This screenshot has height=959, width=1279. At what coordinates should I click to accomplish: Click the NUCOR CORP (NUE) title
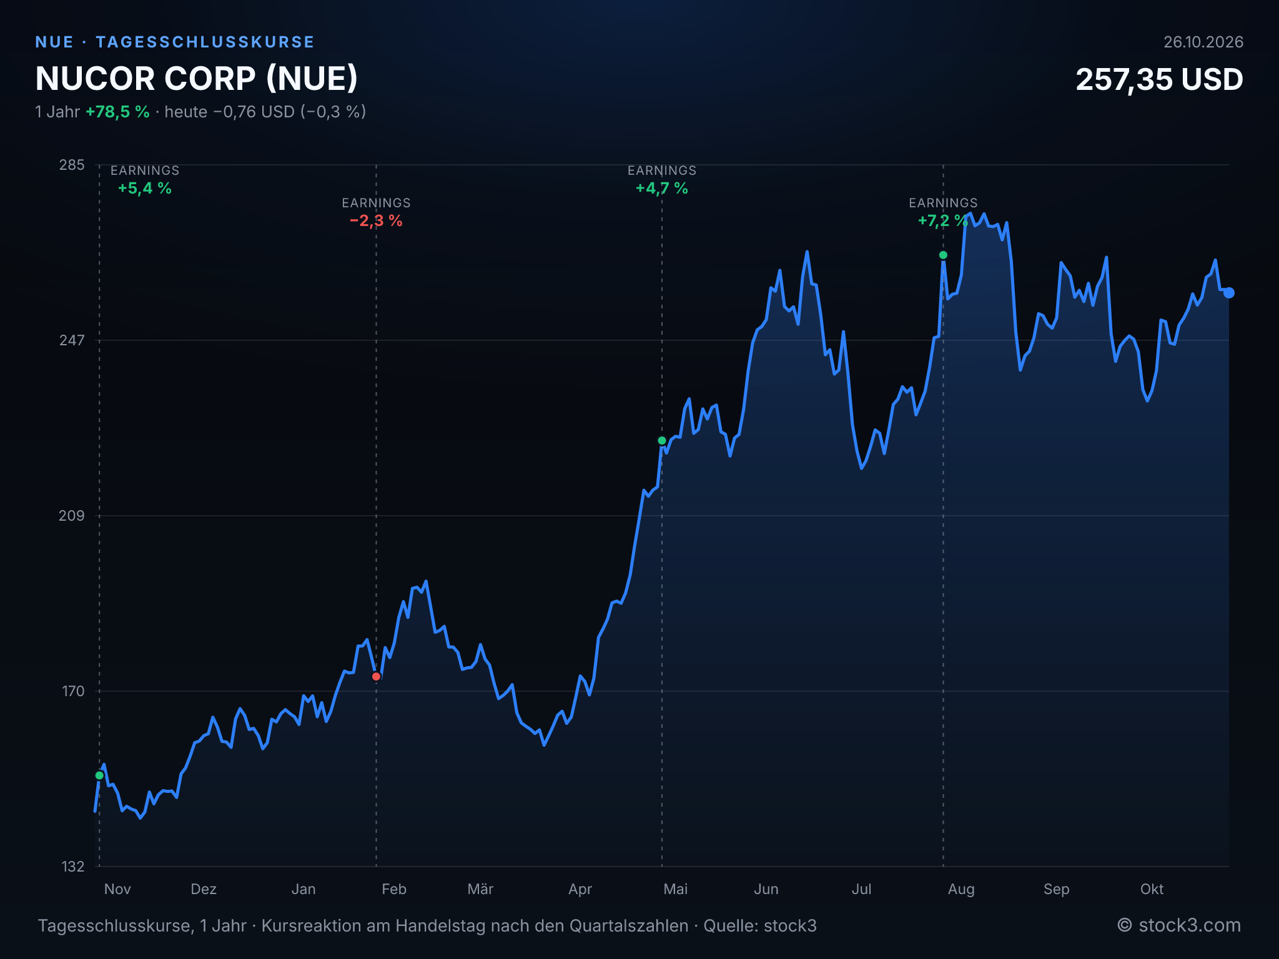(x=197, y=79)
